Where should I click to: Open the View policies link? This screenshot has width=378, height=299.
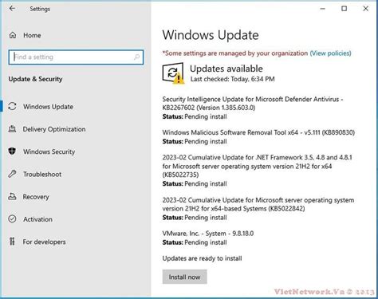tap(330, 53)
